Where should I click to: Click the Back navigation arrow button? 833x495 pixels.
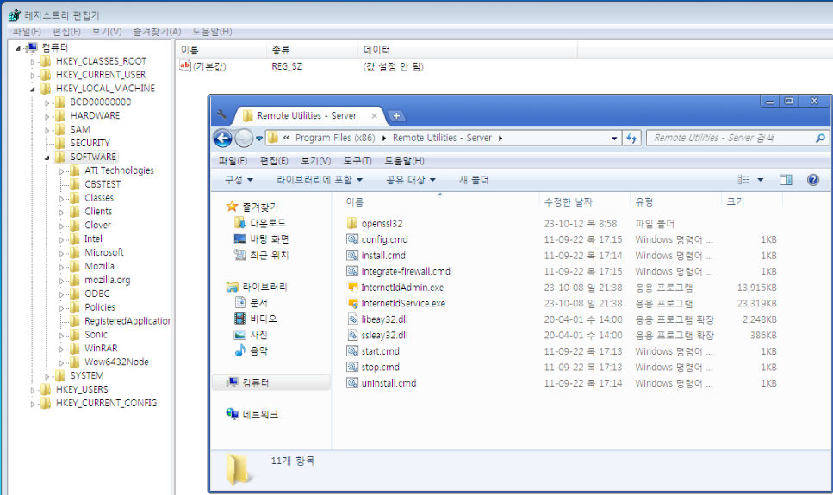pyautogui.click(x=223, y=139)
